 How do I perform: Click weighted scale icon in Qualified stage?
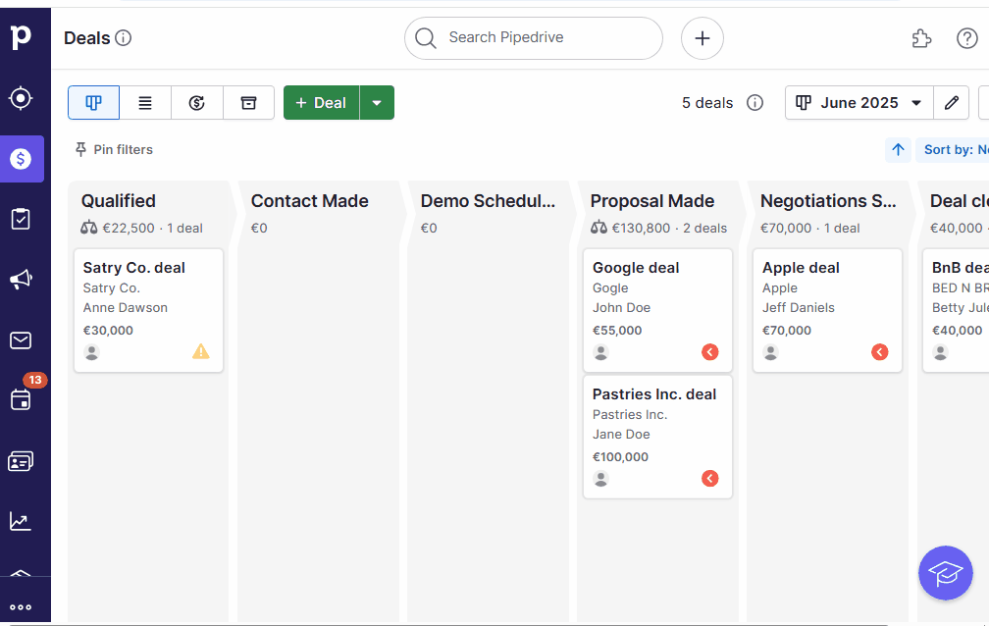89,228
